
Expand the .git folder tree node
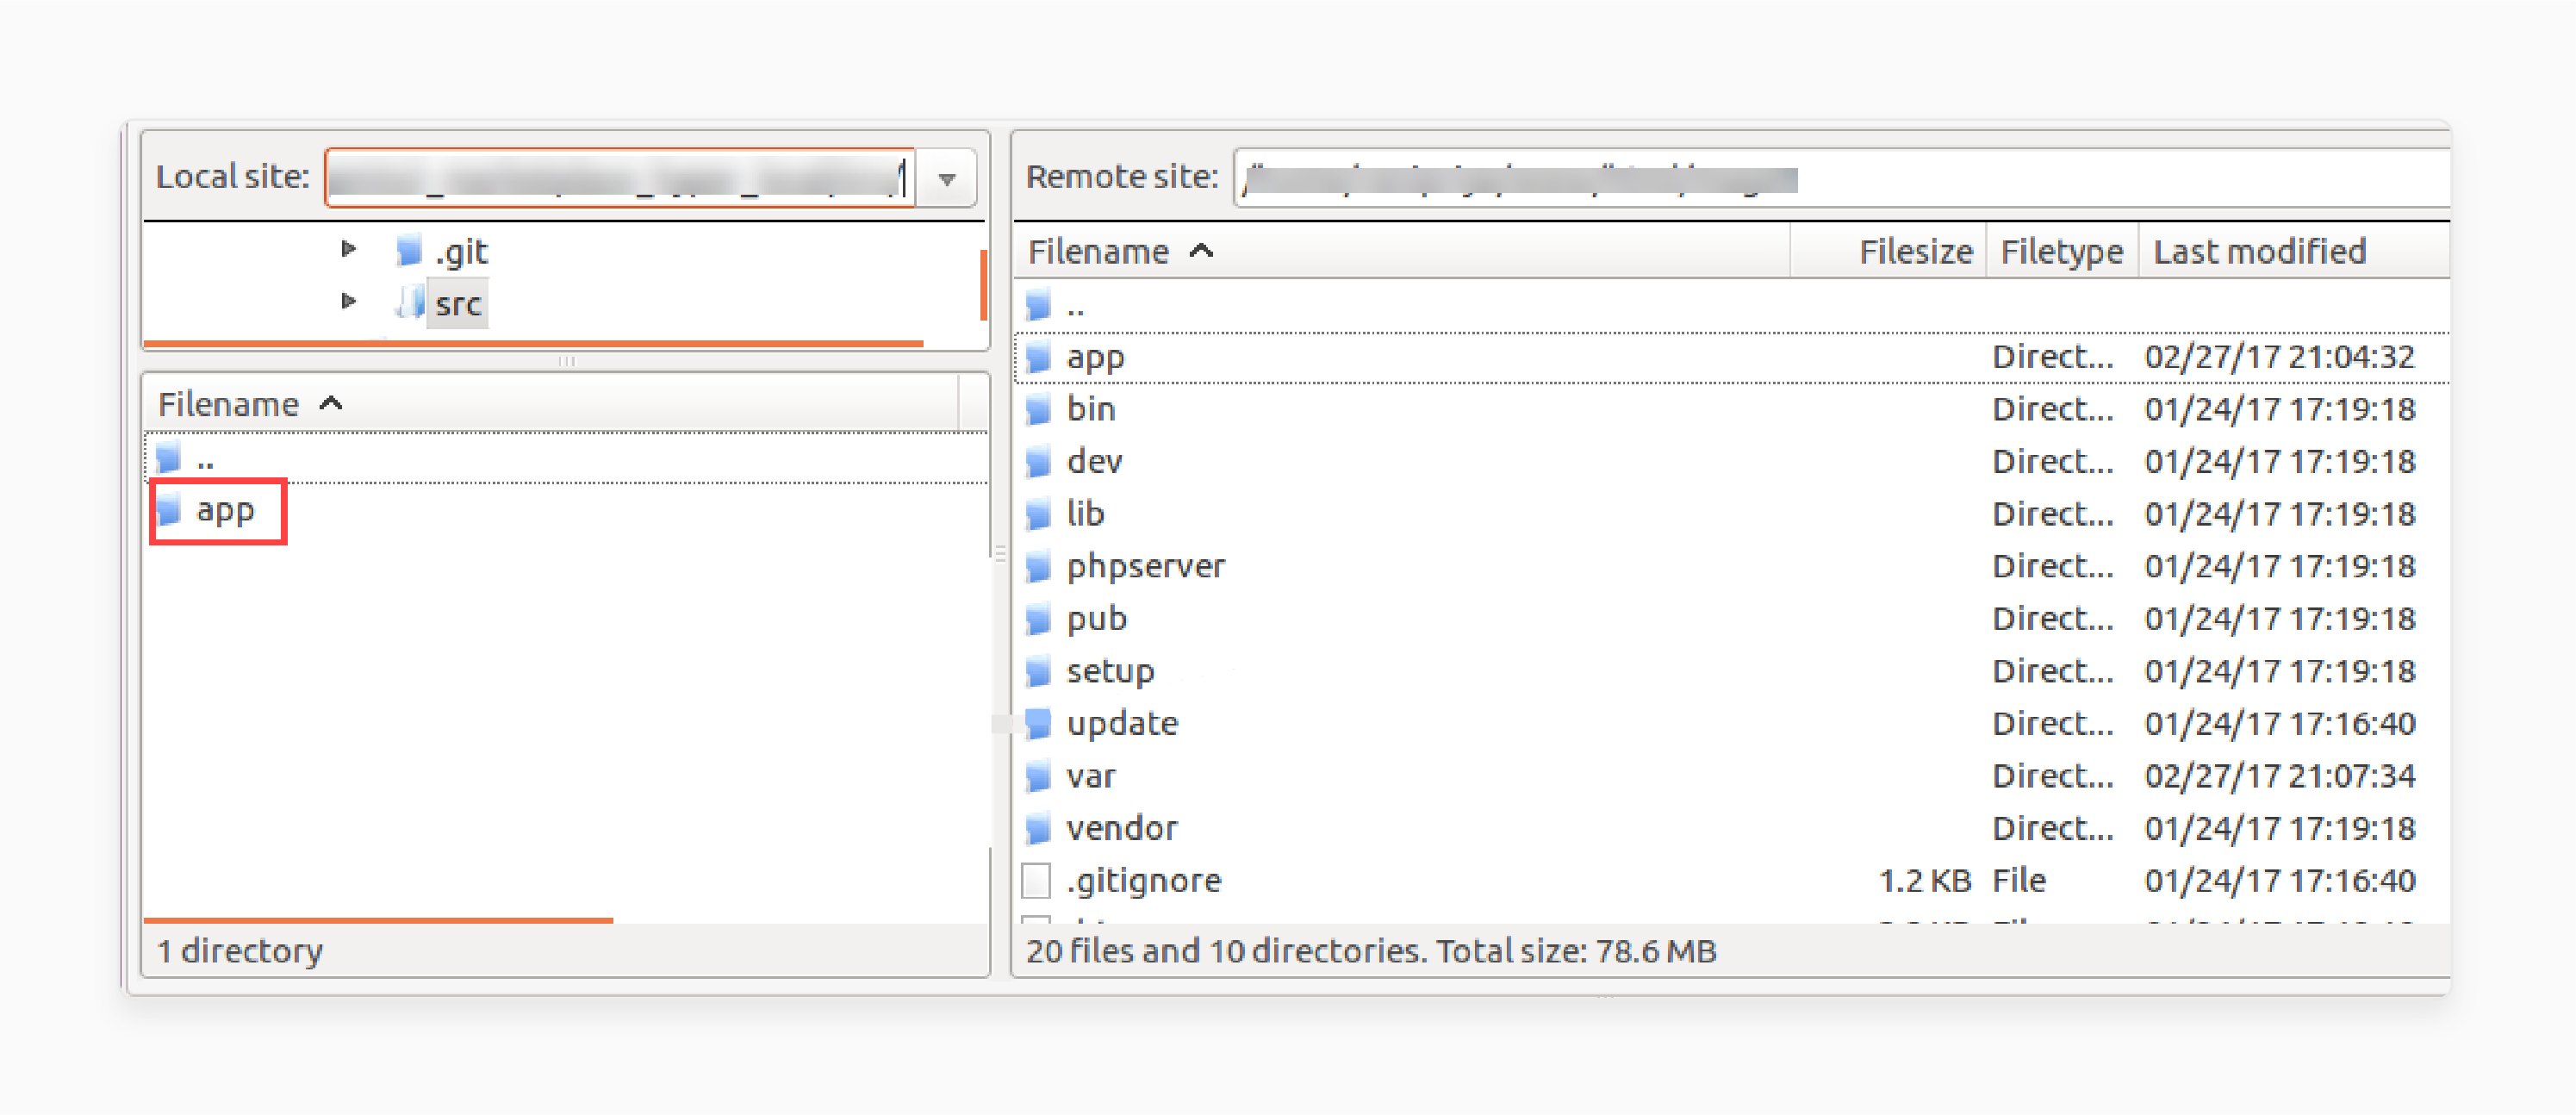(x=348, y=249)
